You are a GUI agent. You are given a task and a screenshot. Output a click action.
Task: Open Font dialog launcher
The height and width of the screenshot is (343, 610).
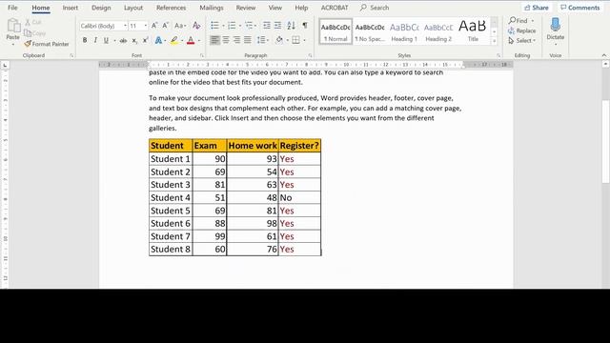tap(201, 55)
